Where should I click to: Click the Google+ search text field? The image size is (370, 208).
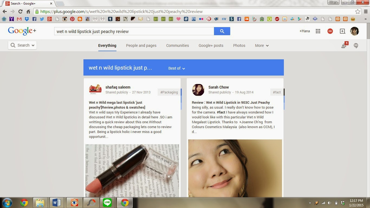pos(134,31)
